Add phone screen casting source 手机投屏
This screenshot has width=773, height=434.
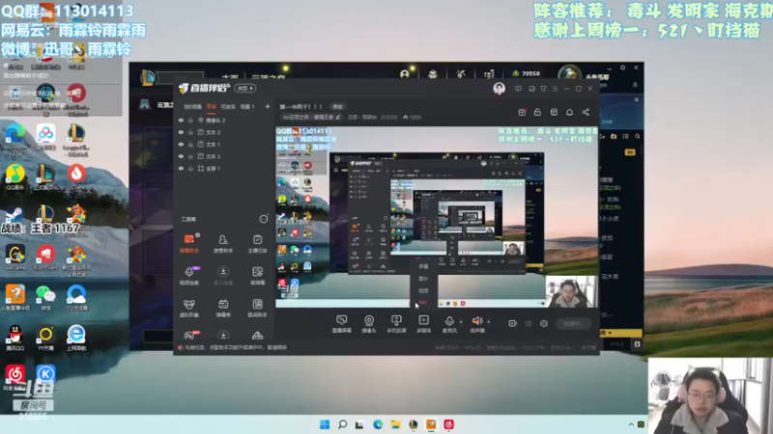396,324
